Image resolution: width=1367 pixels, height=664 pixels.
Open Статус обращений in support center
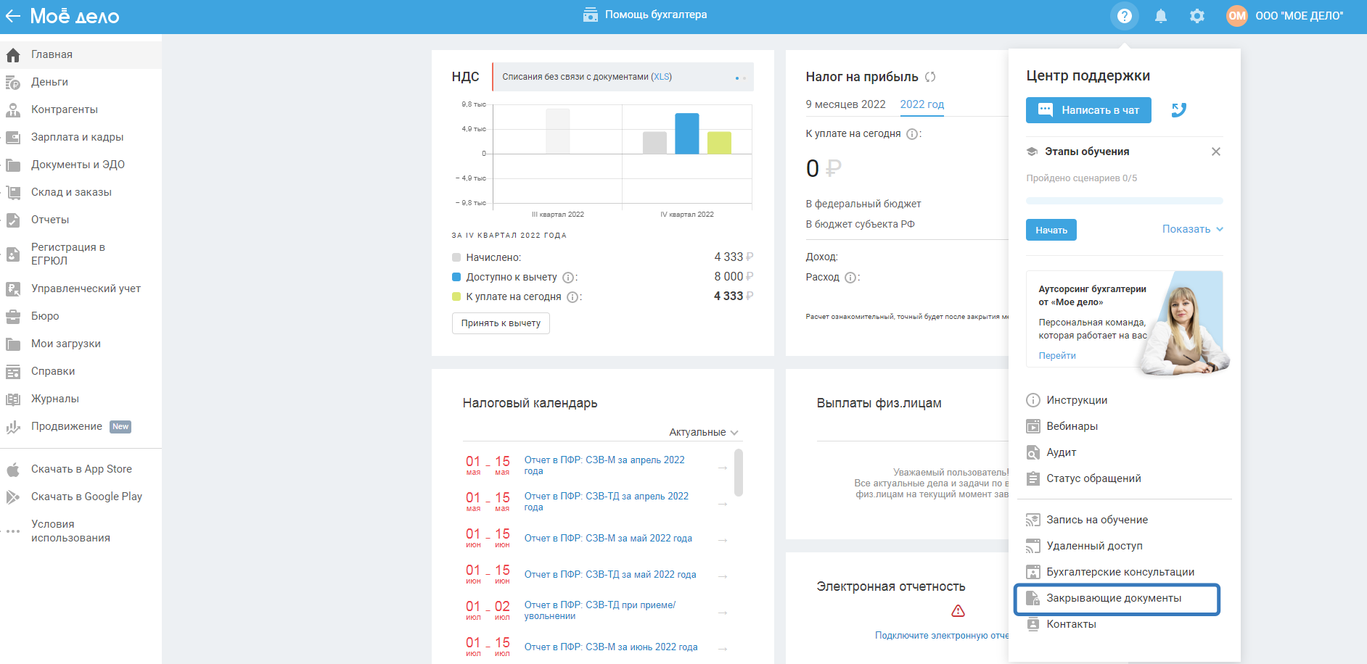1093,478
